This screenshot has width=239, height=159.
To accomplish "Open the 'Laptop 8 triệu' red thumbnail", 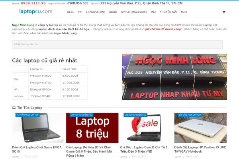I will (x=92, y=128).
